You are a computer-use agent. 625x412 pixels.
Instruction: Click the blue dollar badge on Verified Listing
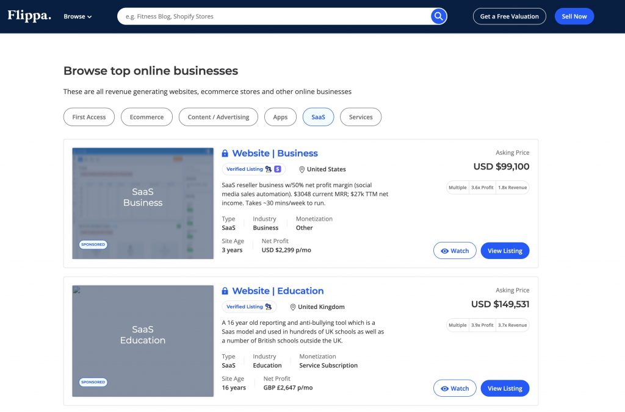click(x=277, y=169)
